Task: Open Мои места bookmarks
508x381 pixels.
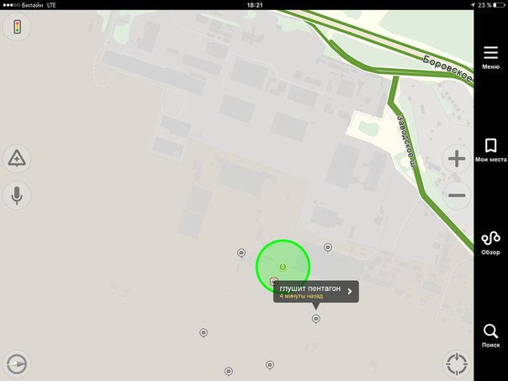Action: pos(490,150)
